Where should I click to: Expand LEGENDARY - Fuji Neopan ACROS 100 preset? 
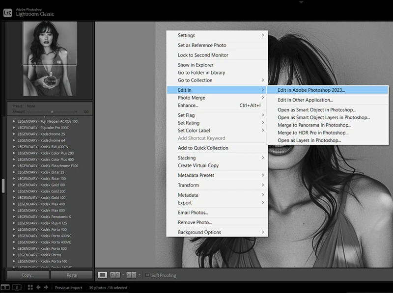tap(14, 121)
